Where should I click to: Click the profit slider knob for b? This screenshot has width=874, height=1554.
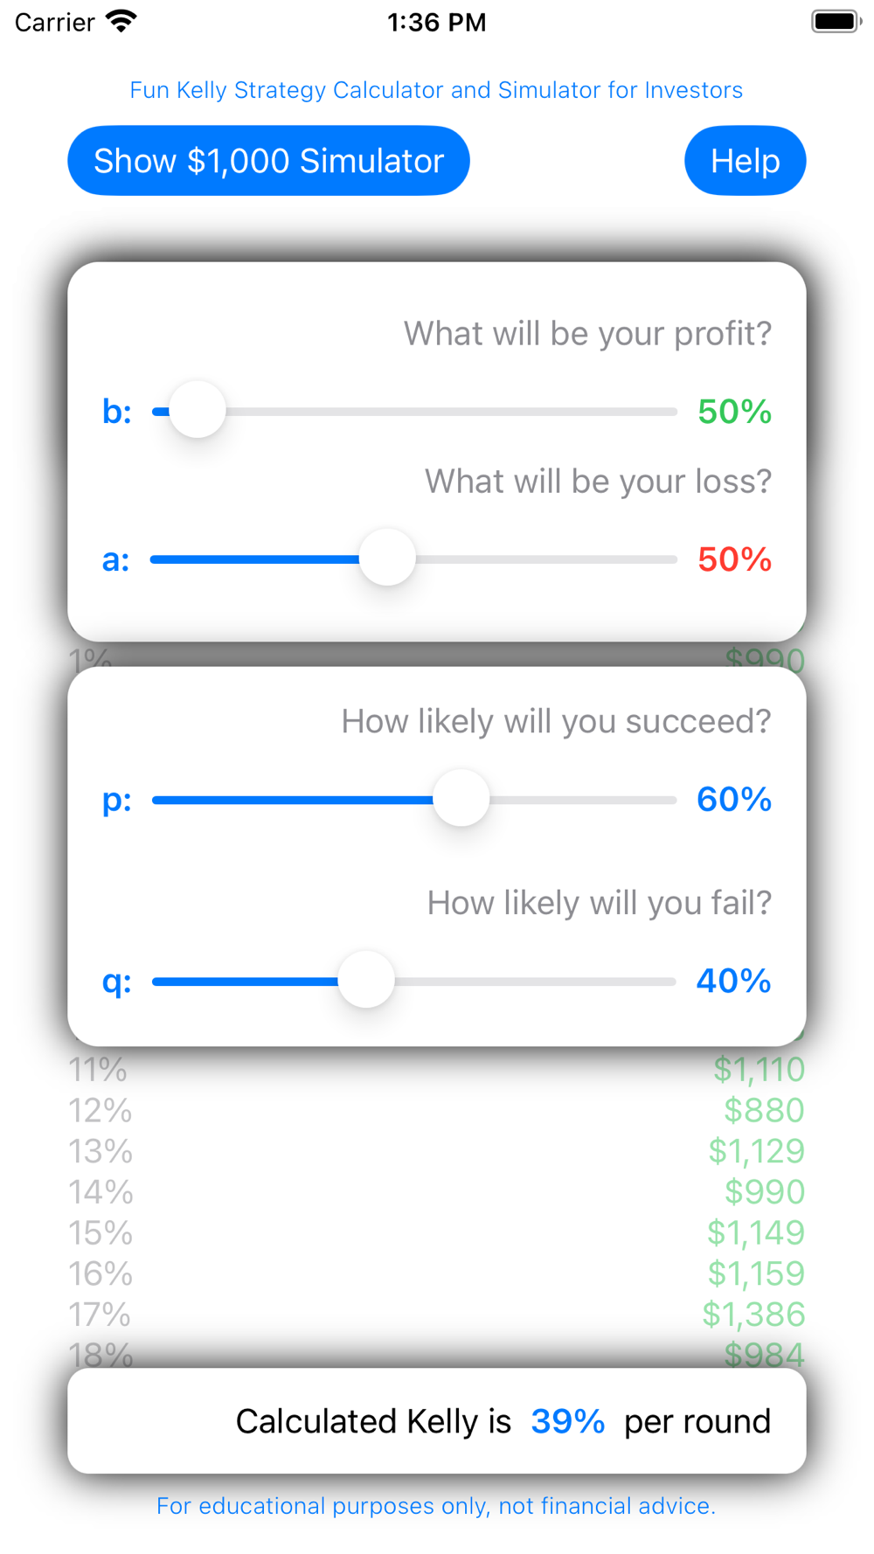pos(198,410)
